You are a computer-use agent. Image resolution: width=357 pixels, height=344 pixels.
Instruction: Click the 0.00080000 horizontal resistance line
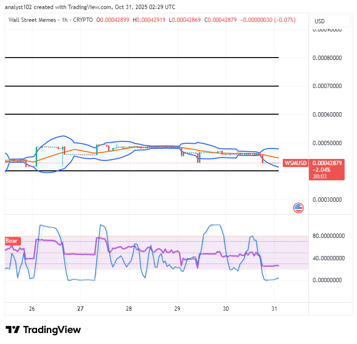pyautogui.click(x=142, y=58)
